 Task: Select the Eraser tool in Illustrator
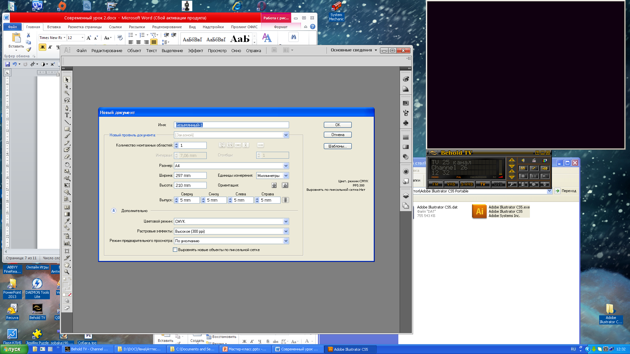pos(67,157)
